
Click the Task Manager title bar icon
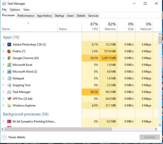point(4,4)
